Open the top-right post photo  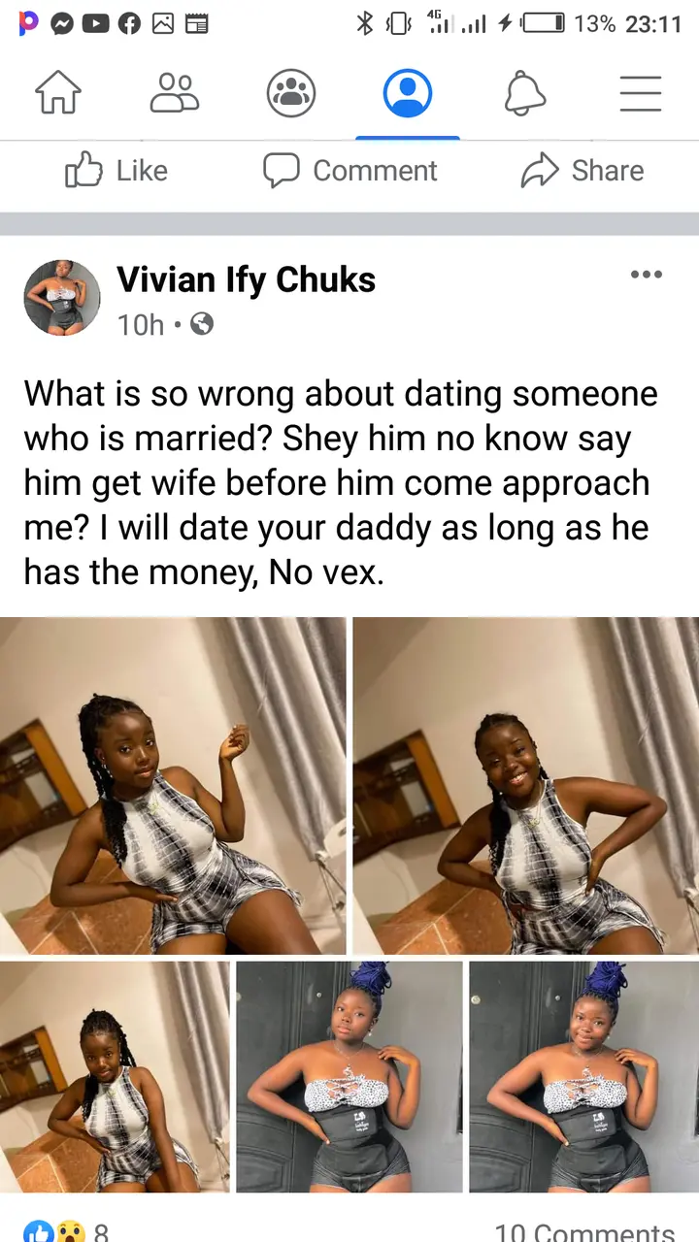tap(525, 785)
